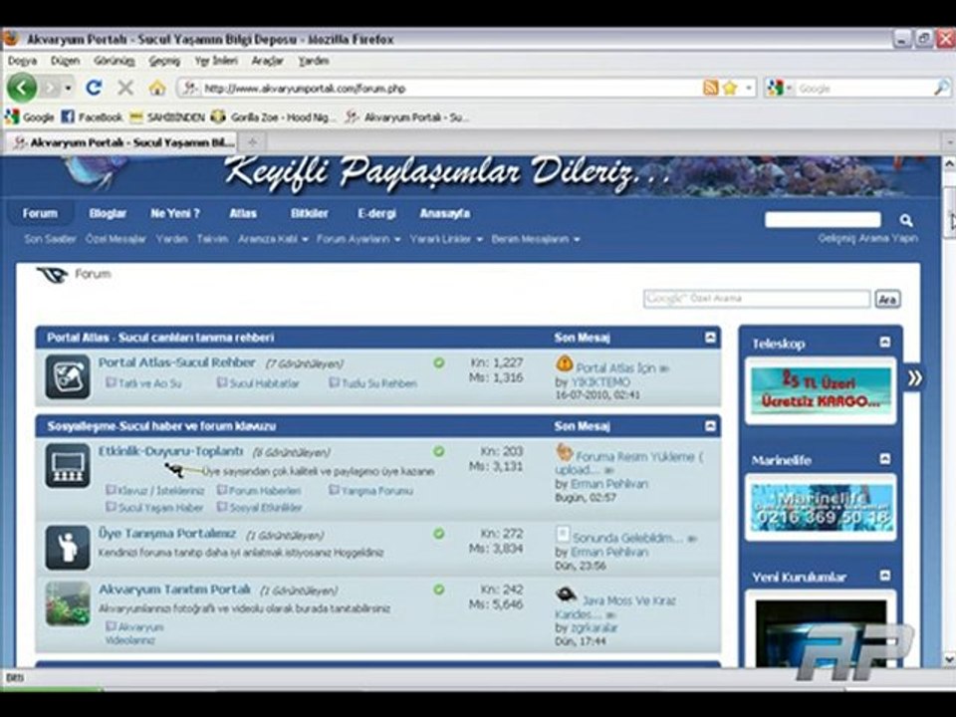The width and height of the screenshot is (956, 717).
Task: Click the sidebar collapse double-arrow button
Action: pyautogui.click(x=914, y=378)
